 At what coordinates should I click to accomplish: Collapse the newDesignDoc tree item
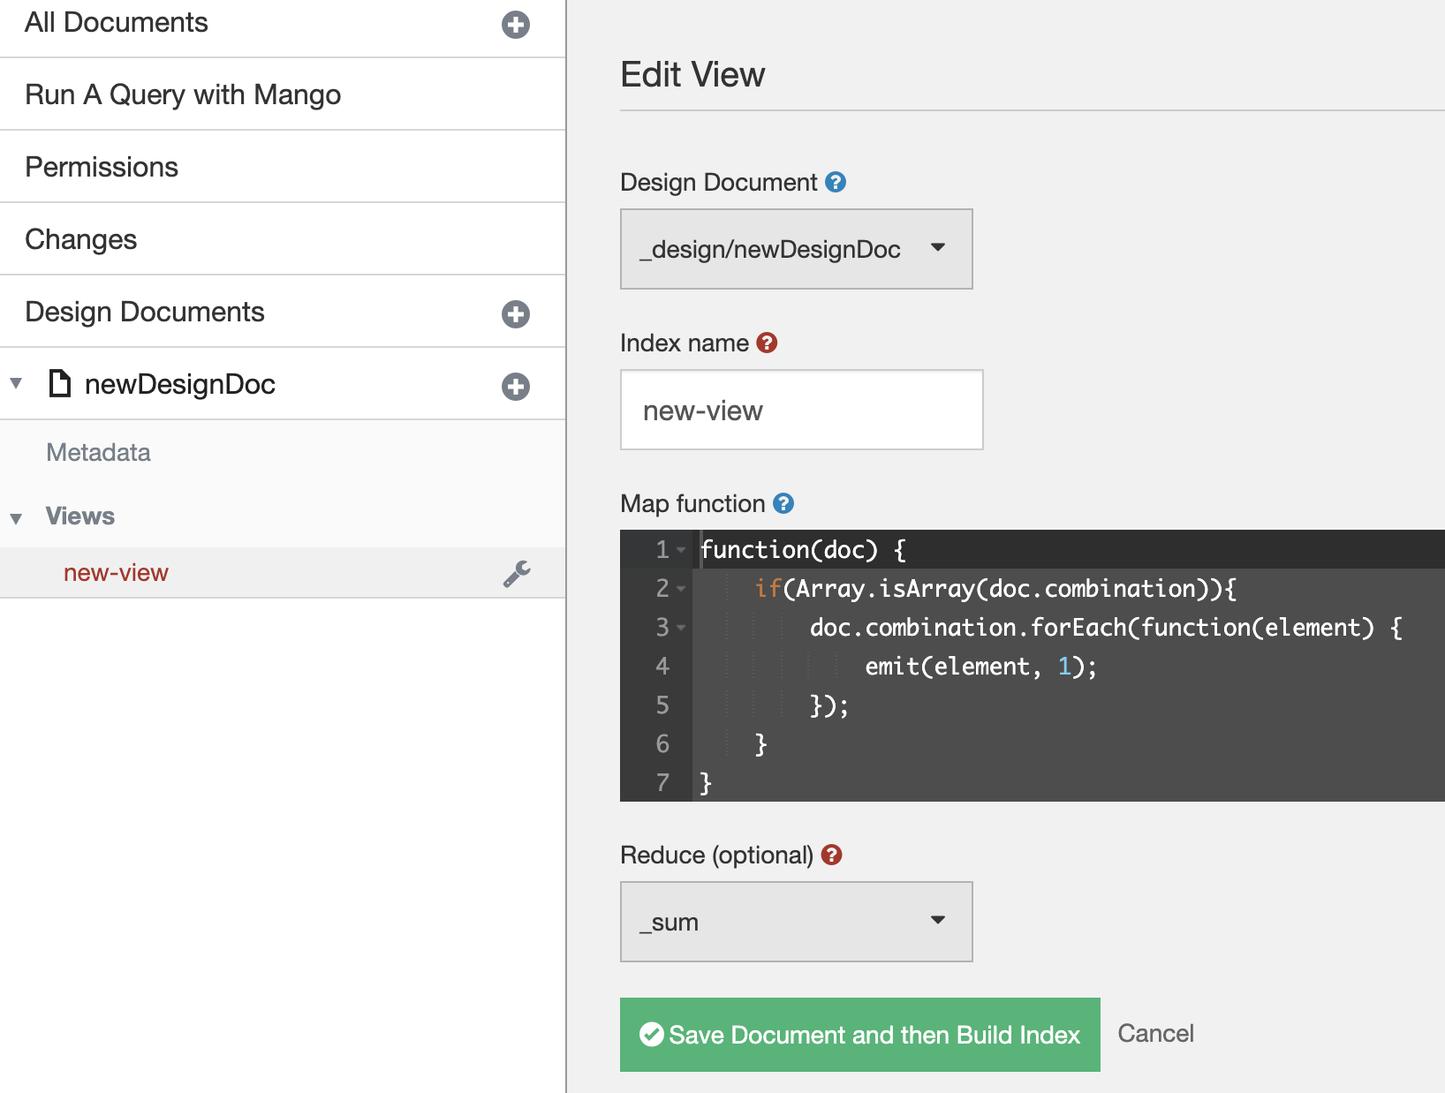click(15, 383)
